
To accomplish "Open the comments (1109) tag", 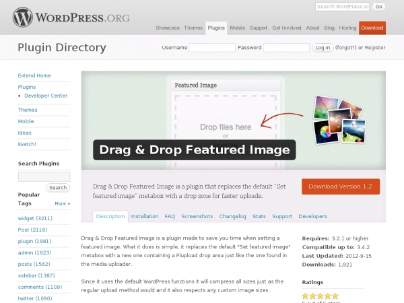I will pyautogui.click(x=40, y=287).
